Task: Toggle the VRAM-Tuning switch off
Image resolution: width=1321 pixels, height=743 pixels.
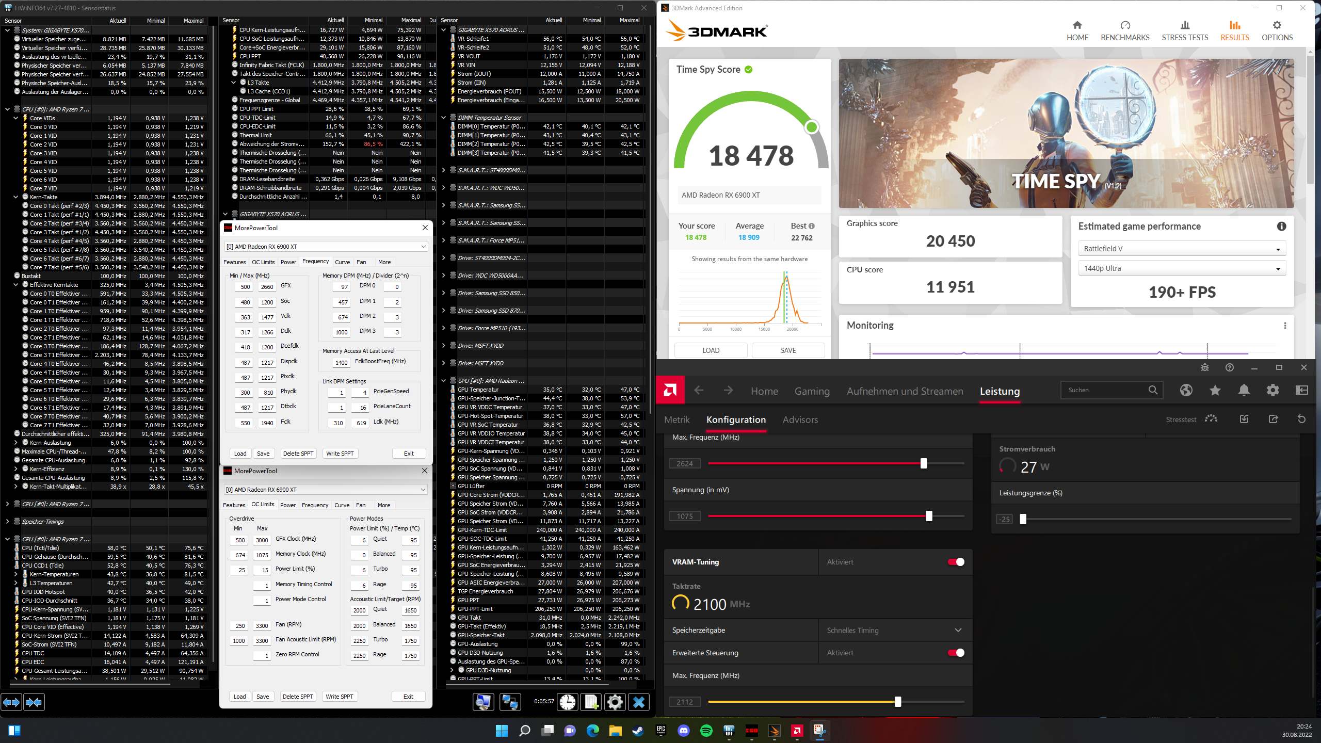Action: 956,562
